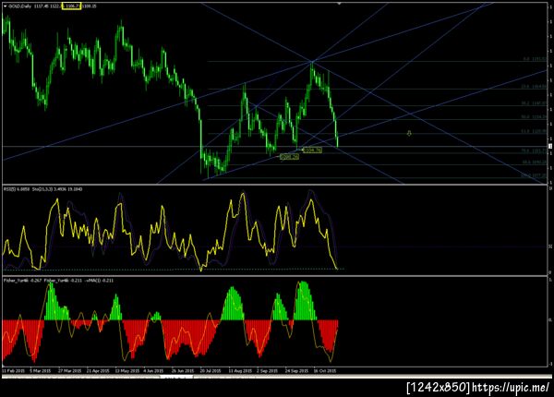Click the 27 Mar 2015 date label
The width and height of the screenshot is (554, 397).
tap(69, 371)
